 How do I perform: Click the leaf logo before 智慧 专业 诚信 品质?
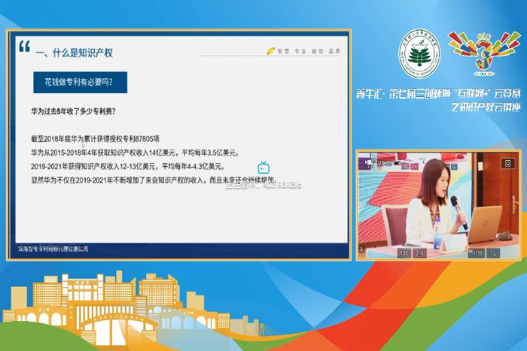point(271,51)
